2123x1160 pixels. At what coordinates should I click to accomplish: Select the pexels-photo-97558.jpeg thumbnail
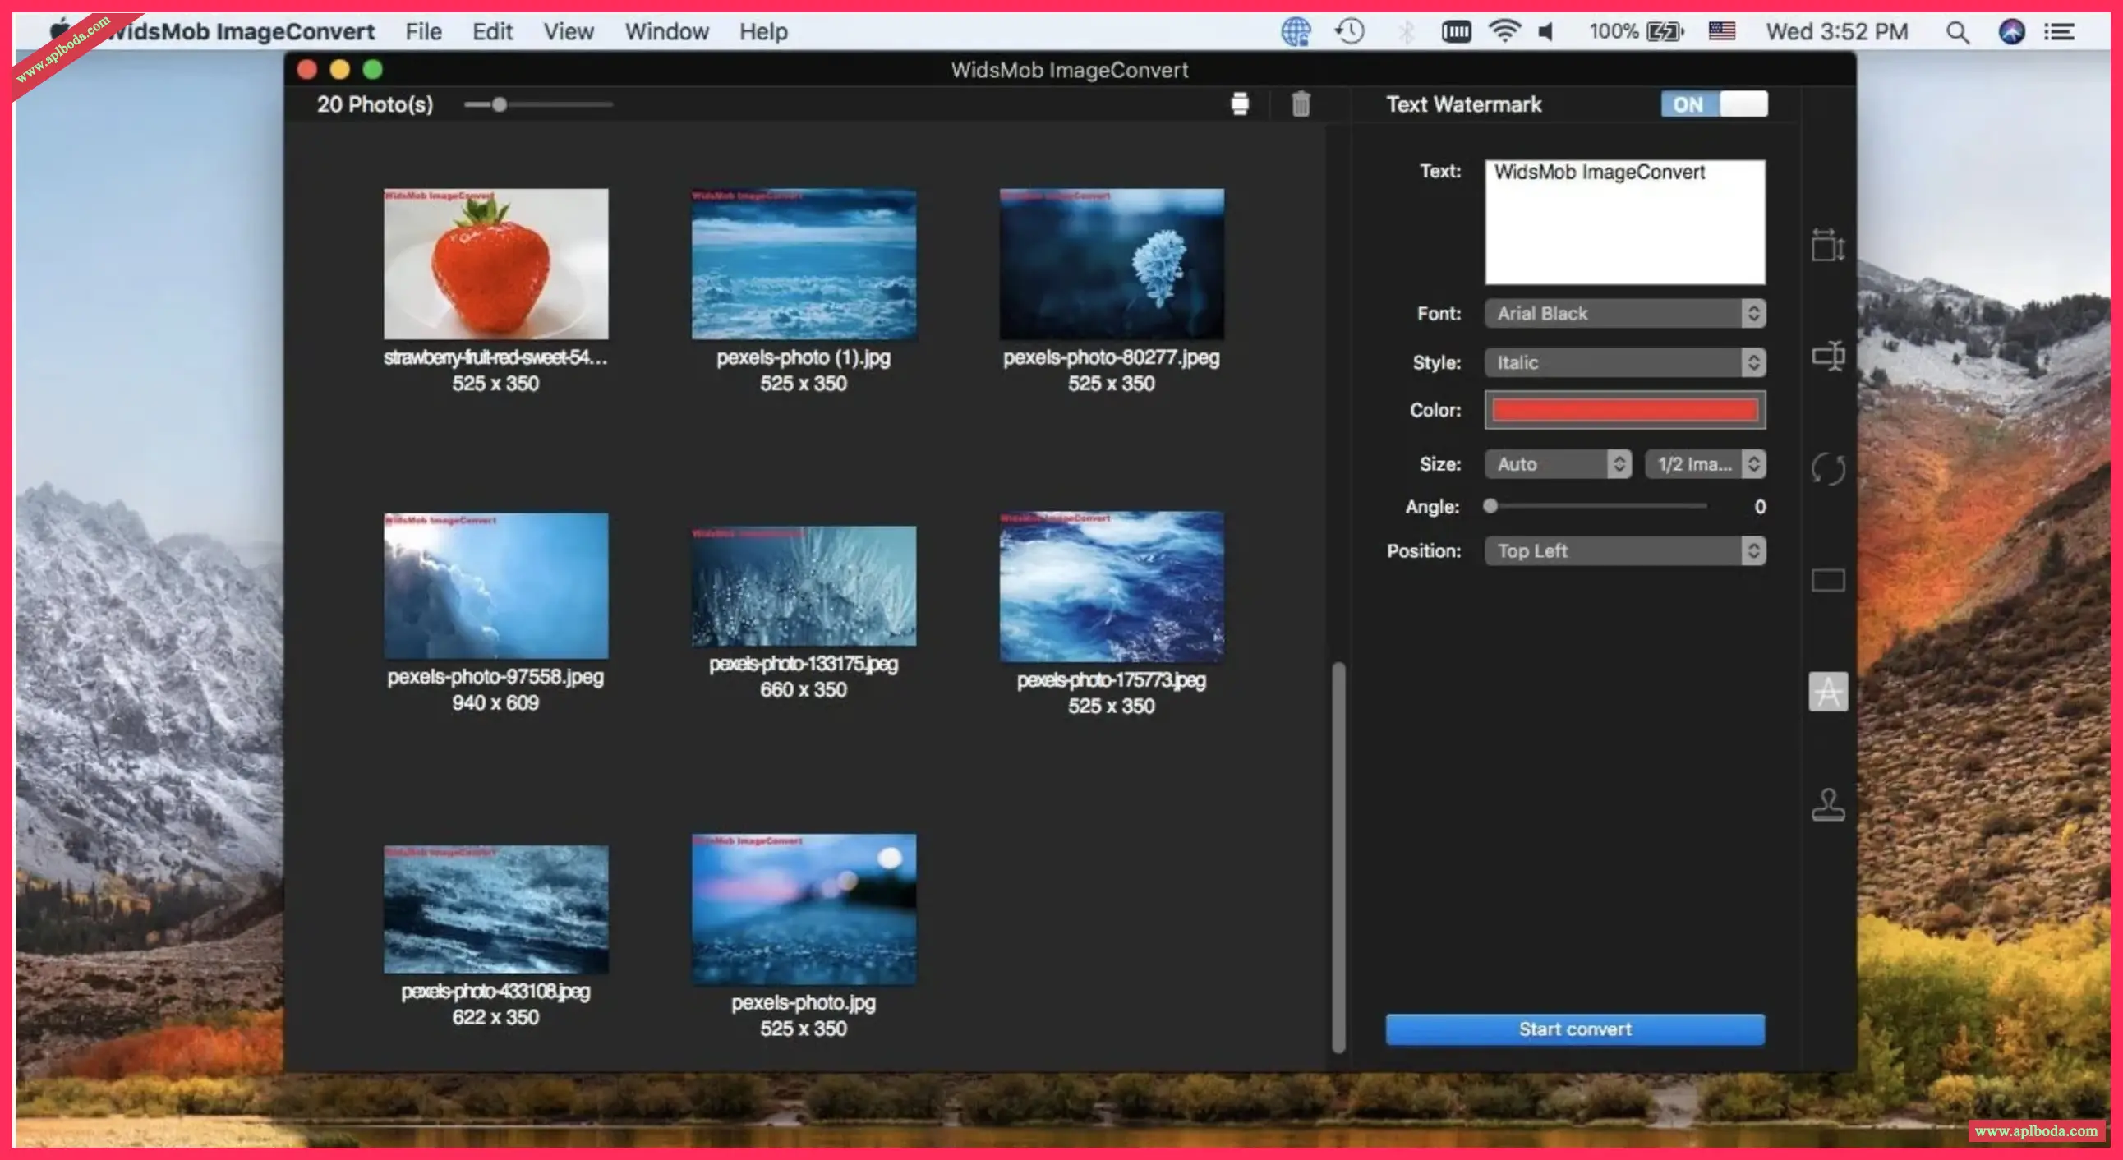495,586
